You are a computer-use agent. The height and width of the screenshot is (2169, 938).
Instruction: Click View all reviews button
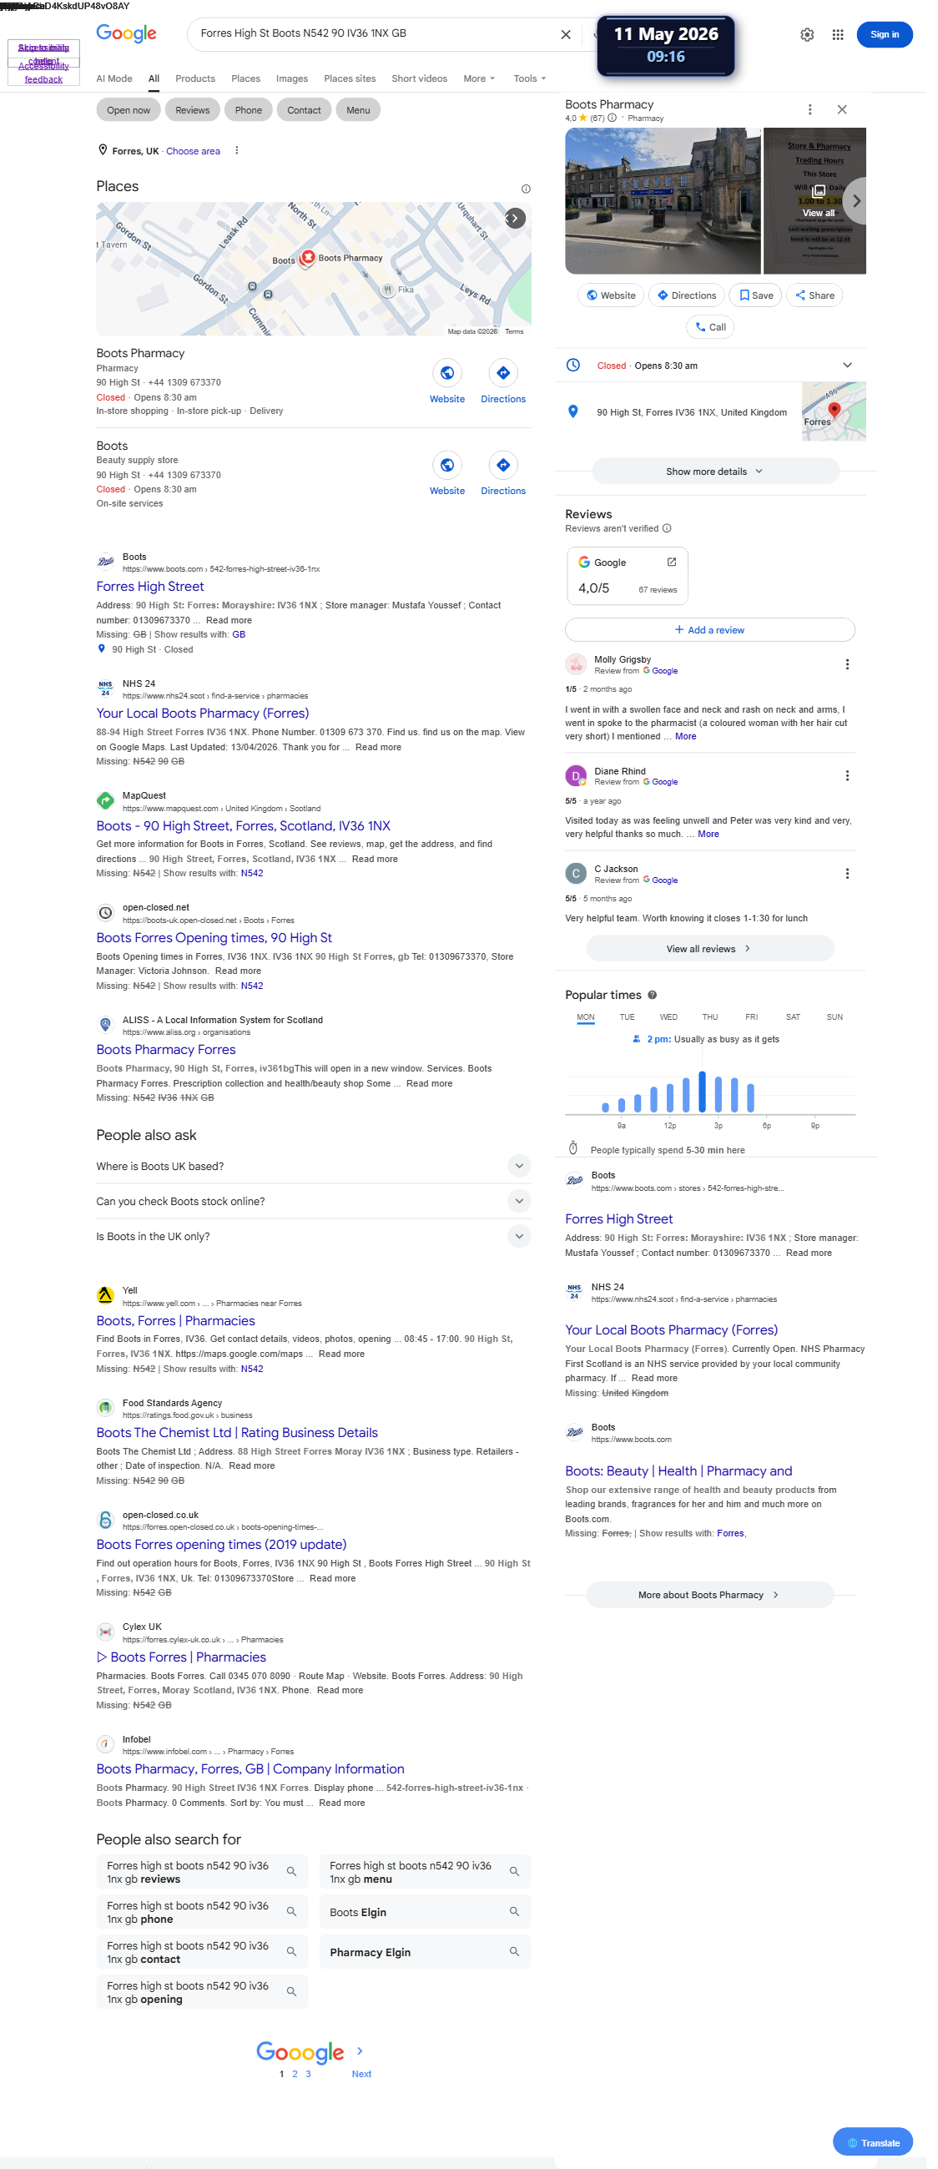tap(719, 960)
